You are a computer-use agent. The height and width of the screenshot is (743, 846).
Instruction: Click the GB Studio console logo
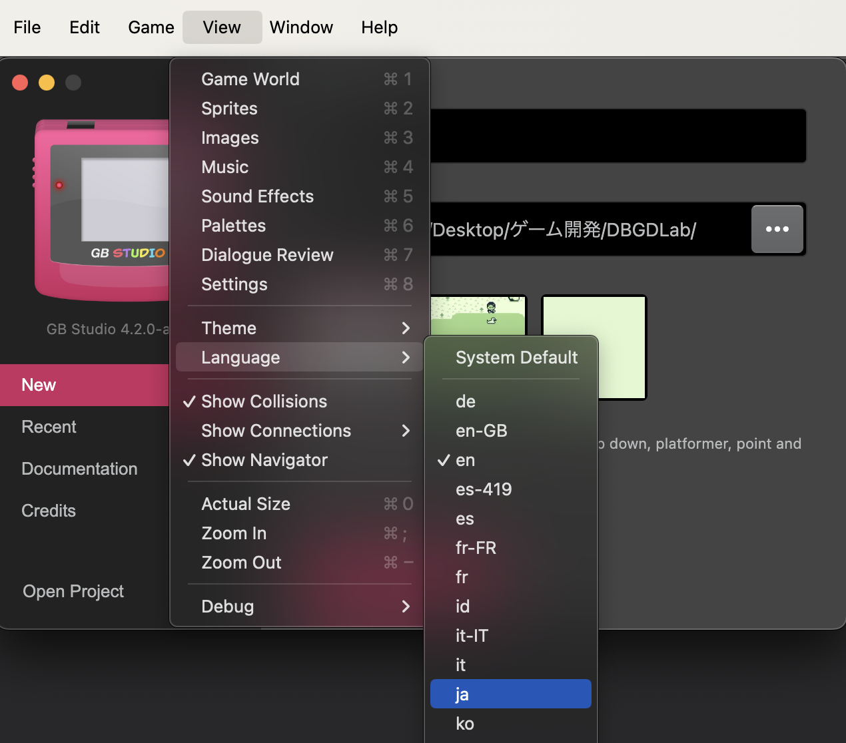pyautogui.click(x=102, y=210)
